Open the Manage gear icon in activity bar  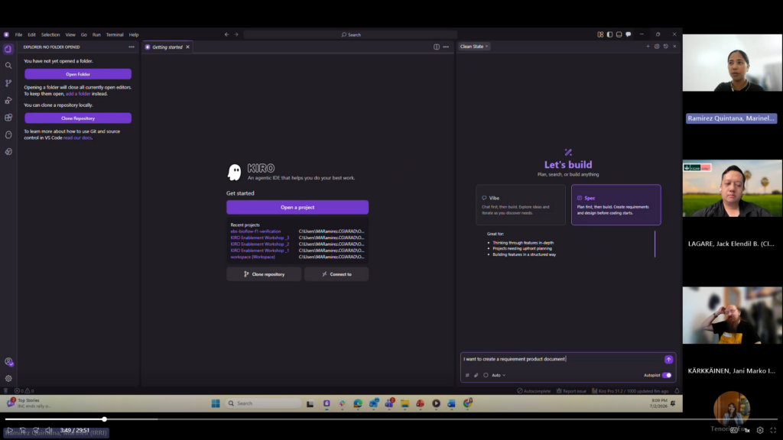8,379
